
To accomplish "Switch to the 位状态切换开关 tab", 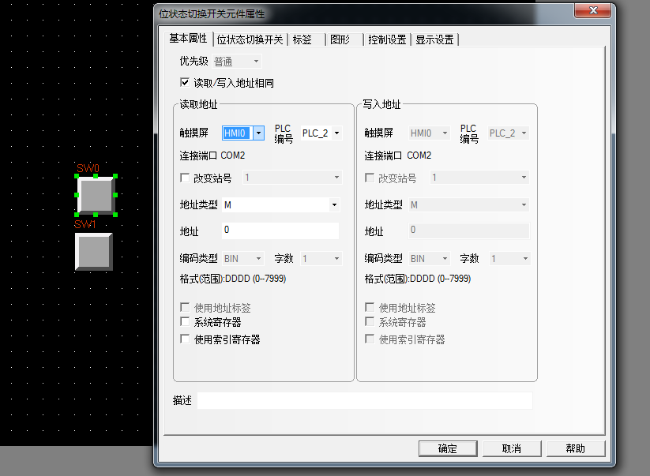I will point(250,39).
